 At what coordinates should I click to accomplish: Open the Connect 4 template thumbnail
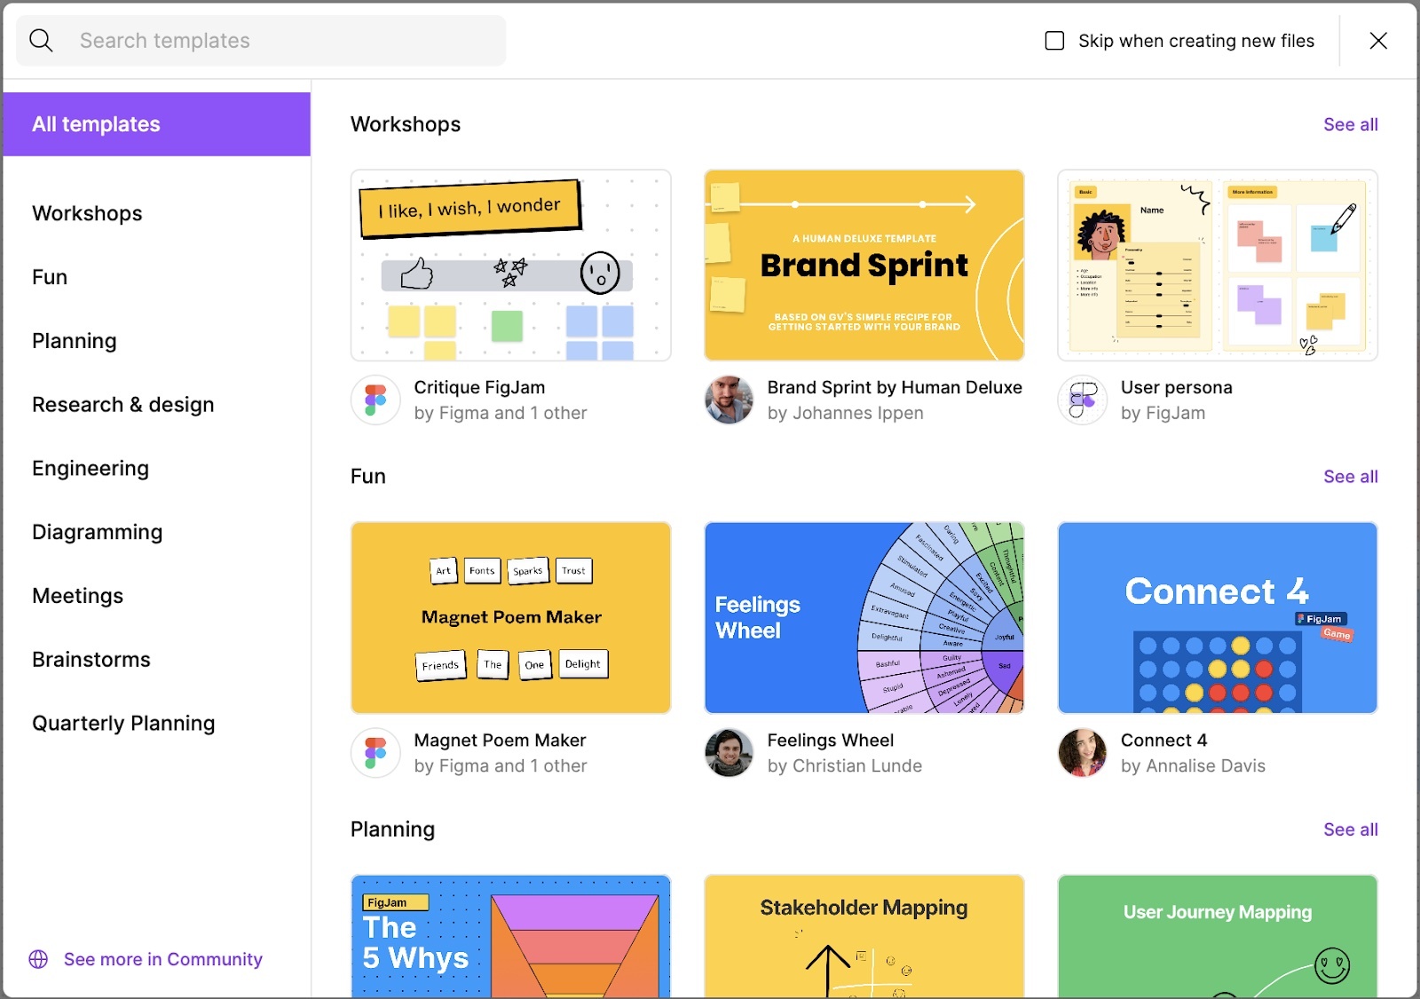click(1218, 618)
